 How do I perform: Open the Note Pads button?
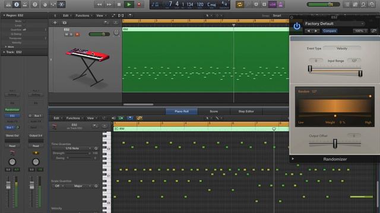click(355, 4)
